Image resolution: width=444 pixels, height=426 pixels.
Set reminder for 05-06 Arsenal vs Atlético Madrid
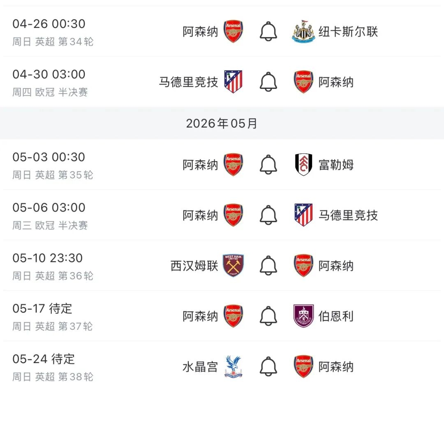(x=268, y=215)
